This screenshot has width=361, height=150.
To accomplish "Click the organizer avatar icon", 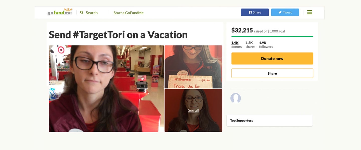I will (236, 98).
